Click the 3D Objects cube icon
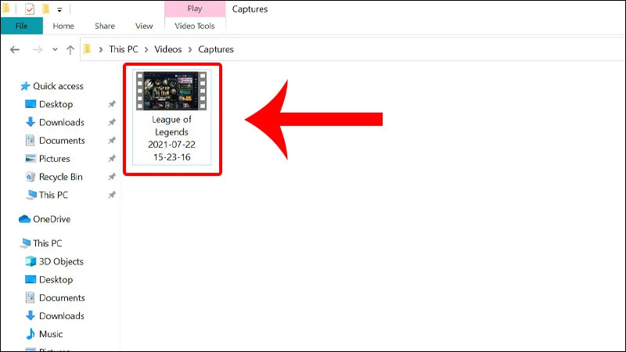Screen dimensions: 626x352 [x=31, y=261]
